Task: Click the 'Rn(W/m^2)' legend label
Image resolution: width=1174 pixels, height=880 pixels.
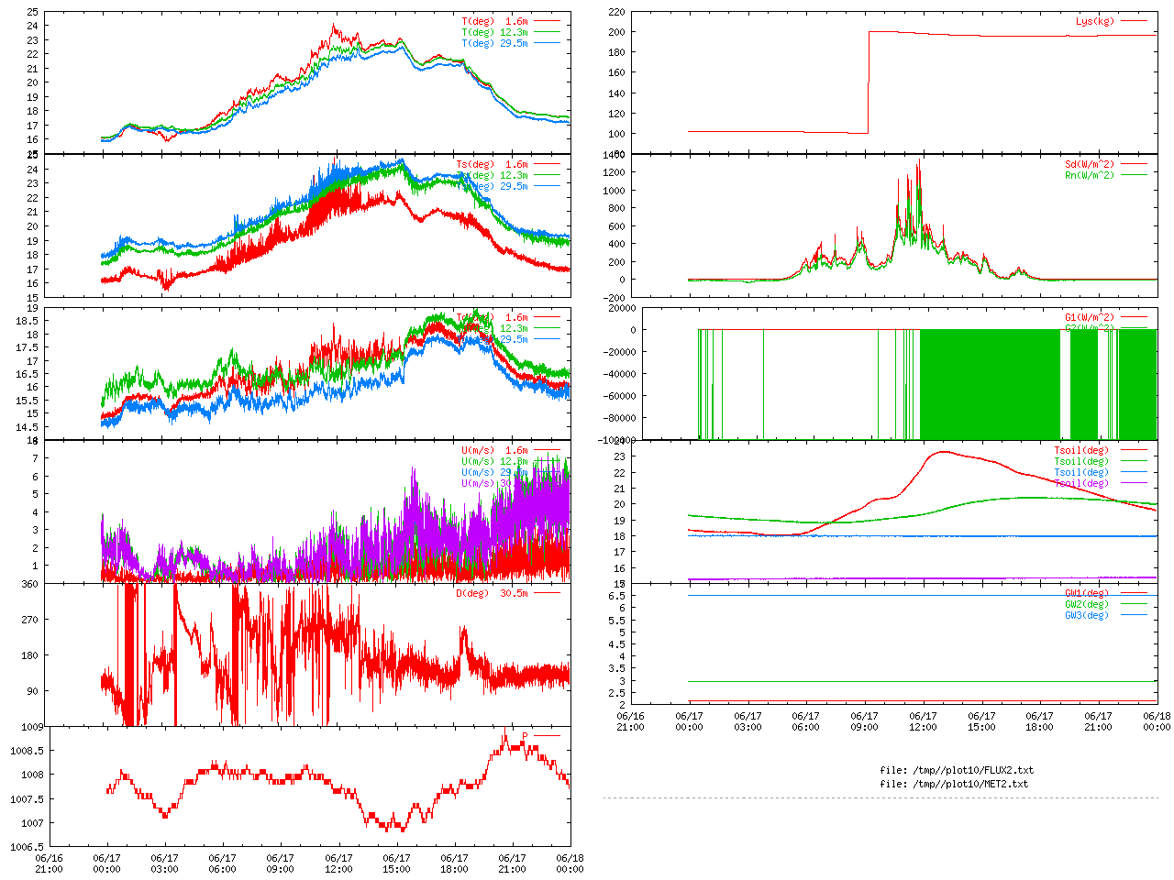Action: [x=1089, y=175]
